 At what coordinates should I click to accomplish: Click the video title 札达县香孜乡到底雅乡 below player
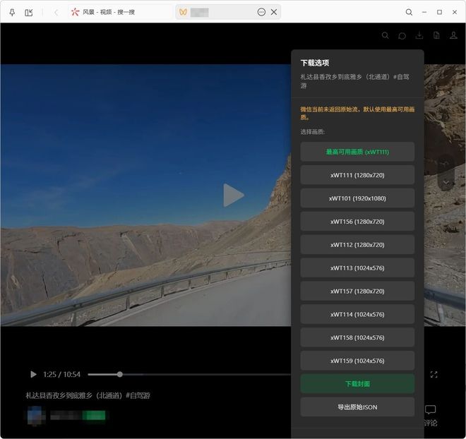[88, 395]
